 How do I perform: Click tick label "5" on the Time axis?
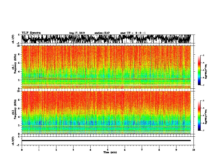click(108, 150)
